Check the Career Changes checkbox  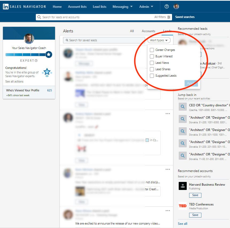[x=152, y=50]
